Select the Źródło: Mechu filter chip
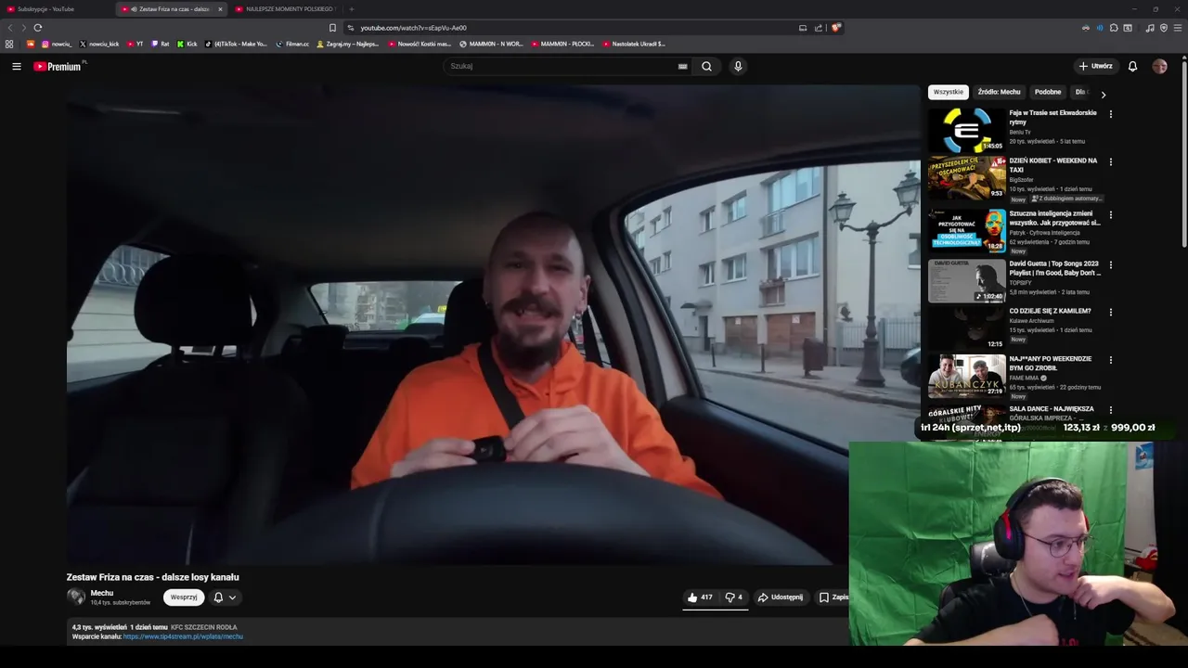 999,92
